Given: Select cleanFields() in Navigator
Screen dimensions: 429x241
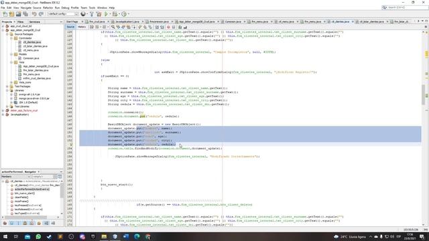Looking at the screenshot, I should [x=21, y=197].
